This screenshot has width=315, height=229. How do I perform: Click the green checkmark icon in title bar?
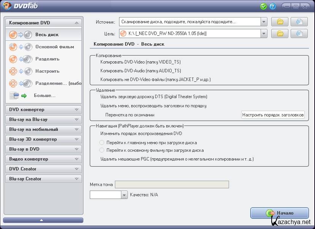pos(264,6)
